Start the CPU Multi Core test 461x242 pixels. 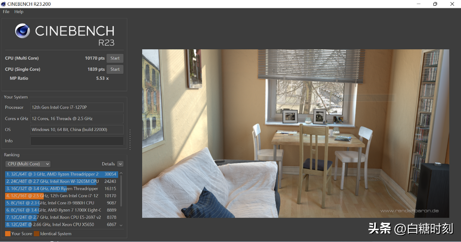click(115, 58)
